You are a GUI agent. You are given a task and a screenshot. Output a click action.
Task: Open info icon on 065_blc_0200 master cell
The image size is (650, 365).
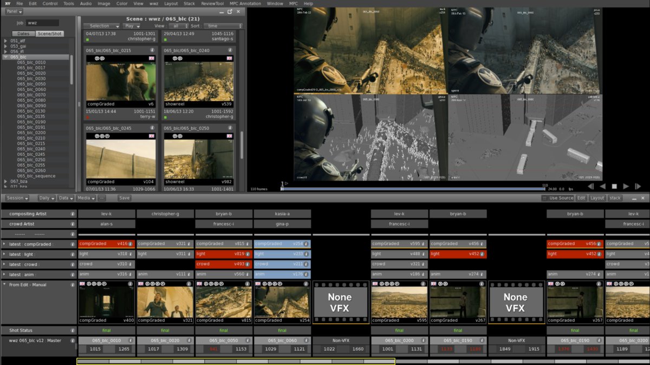coord(423,341)
